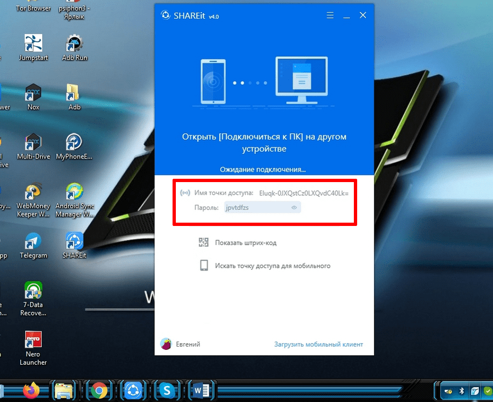Click the user avatar Евгений
This screenshot has width=493, height=402.
(x=165, y=344)
